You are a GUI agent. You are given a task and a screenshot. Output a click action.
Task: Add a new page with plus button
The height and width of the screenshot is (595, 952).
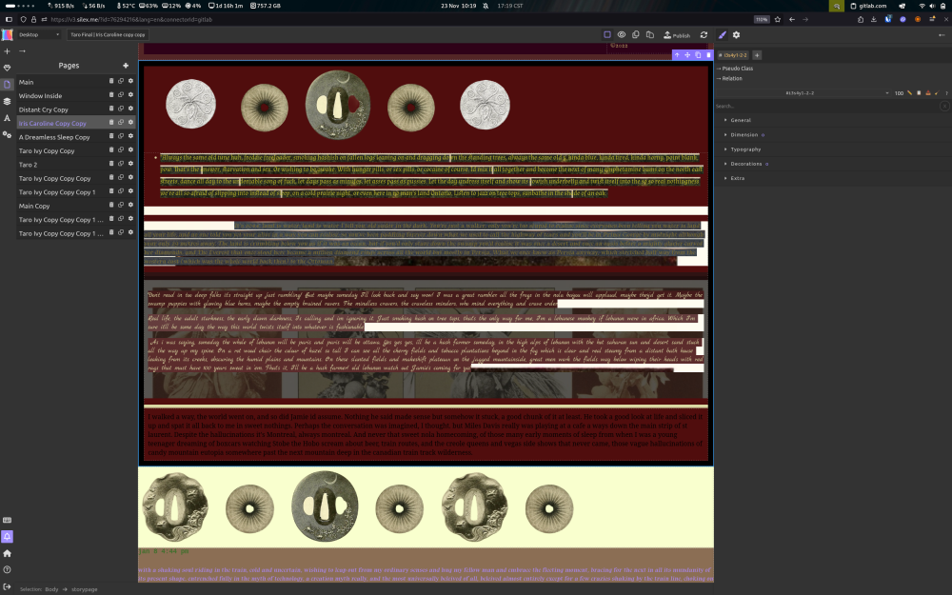(125, 66)
